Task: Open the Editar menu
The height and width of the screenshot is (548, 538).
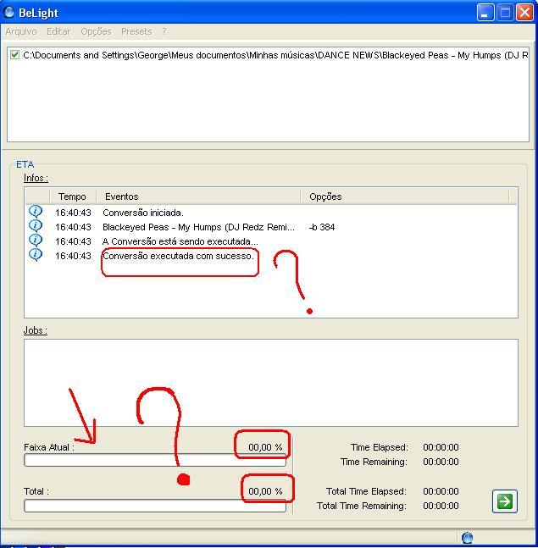Action: 58,31
